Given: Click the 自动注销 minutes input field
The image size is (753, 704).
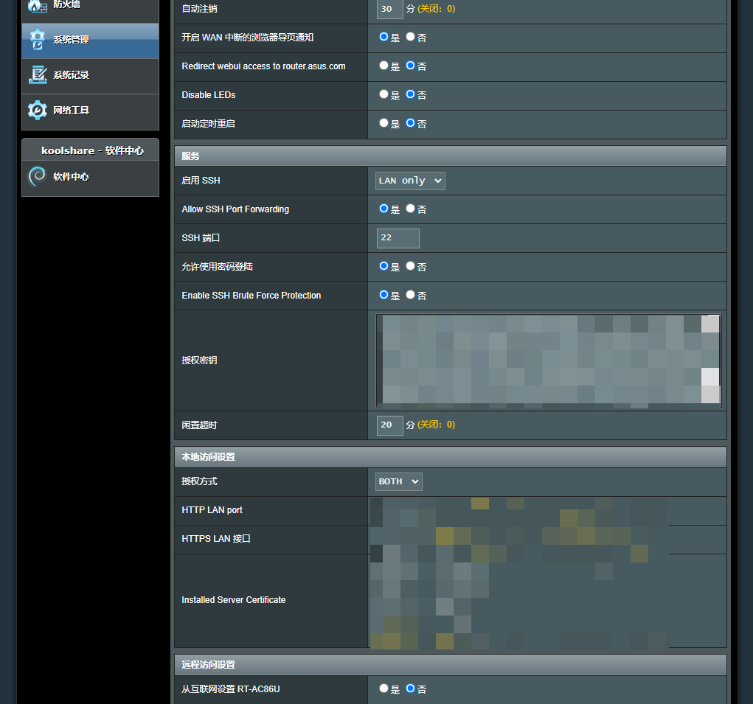Looking at the screenshot, I should click(x=389, y=9).
